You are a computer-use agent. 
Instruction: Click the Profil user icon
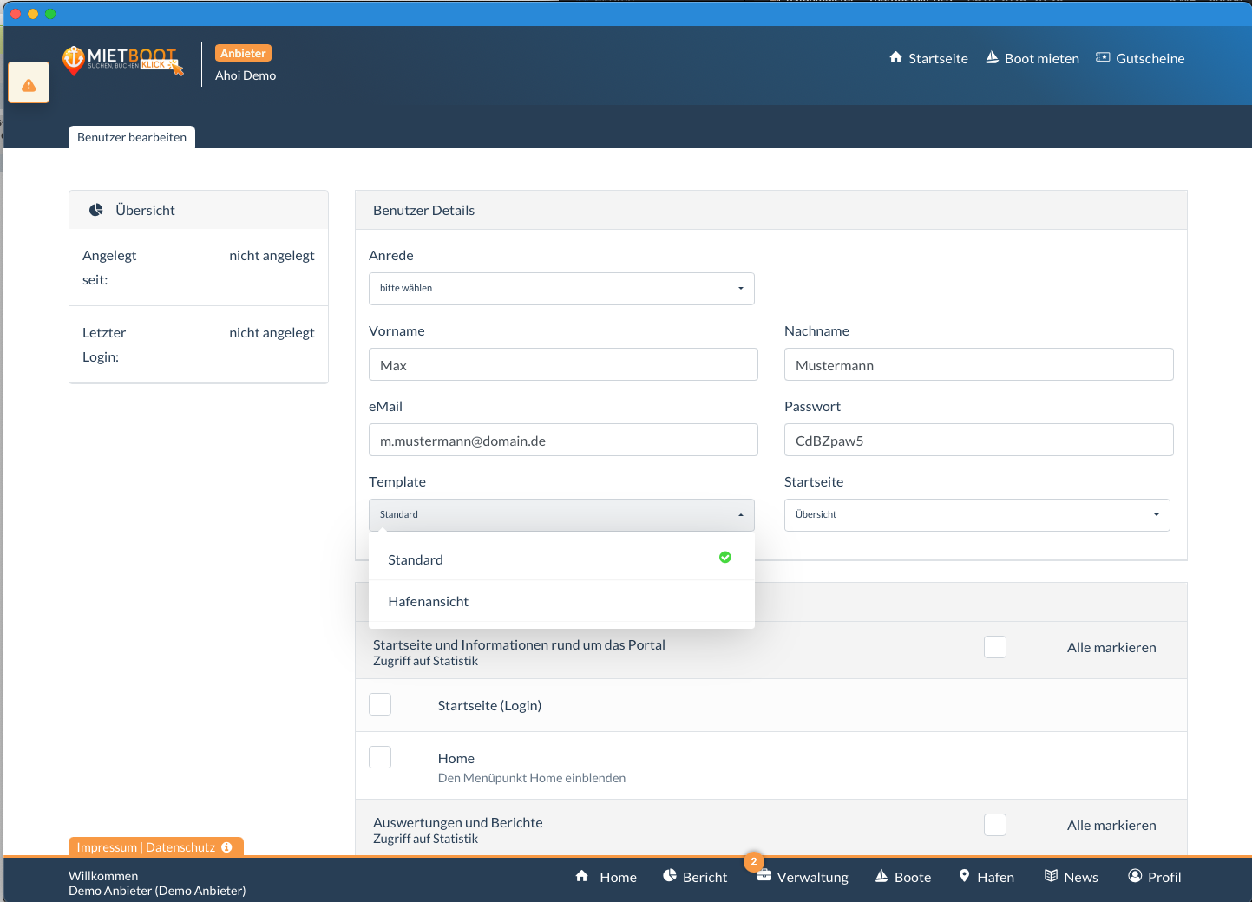1135,876
